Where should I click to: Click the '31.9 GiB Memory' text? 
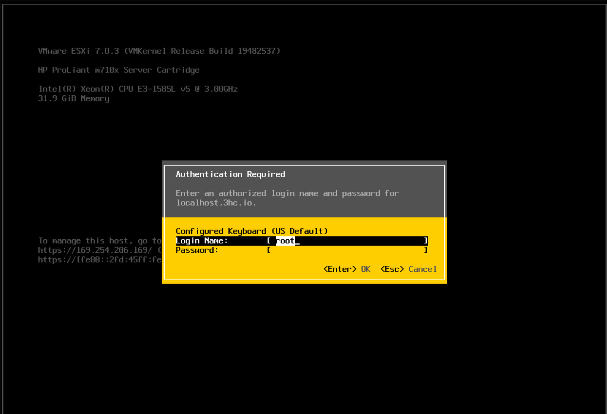pyautogui.click(x=74, y=98)
